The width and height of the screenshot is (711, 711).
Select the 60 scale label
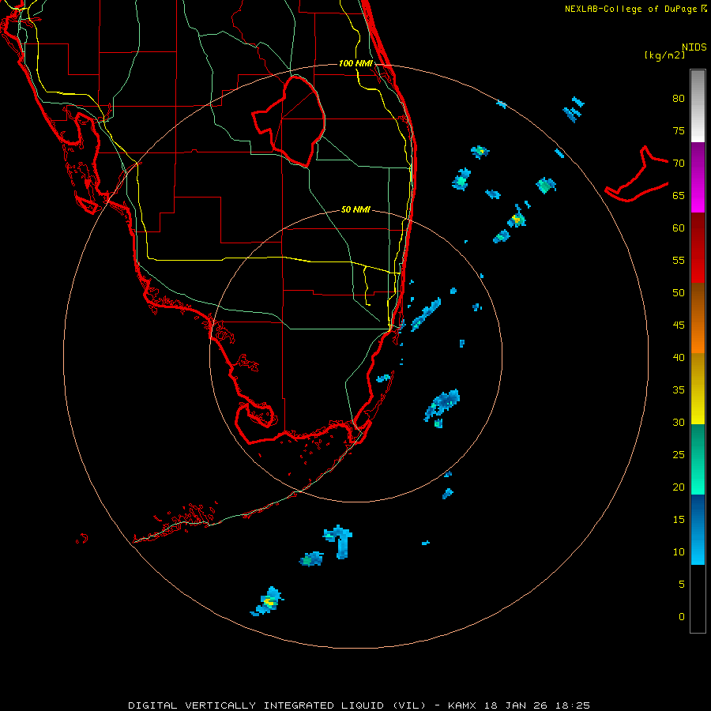click(679, 228)
